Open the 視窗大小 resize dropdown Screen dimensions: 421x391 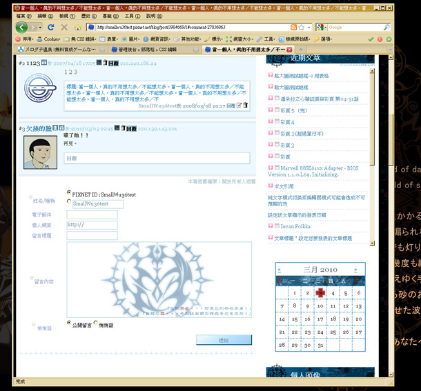click(239, 39)
